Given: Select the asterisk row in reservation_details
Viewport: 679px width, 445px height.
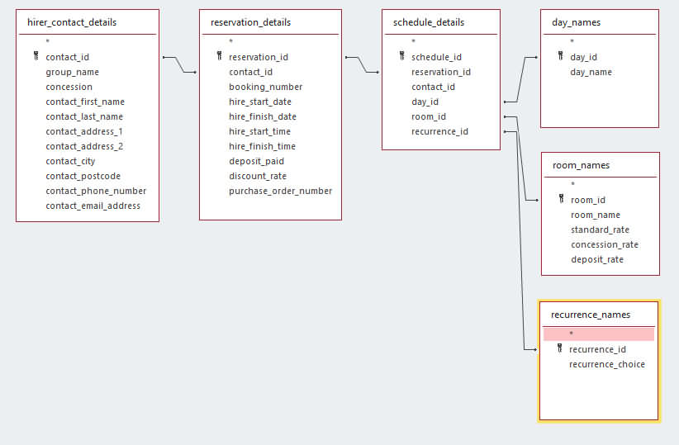Looking at the screenshot, I should (x=230, y=41).
